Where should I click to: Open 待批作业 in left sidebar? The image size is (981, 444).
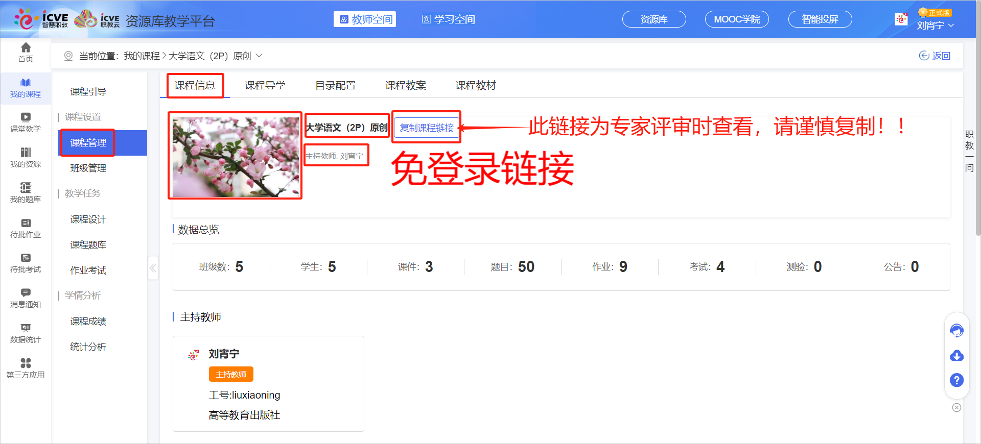click(x=26, y=228)
